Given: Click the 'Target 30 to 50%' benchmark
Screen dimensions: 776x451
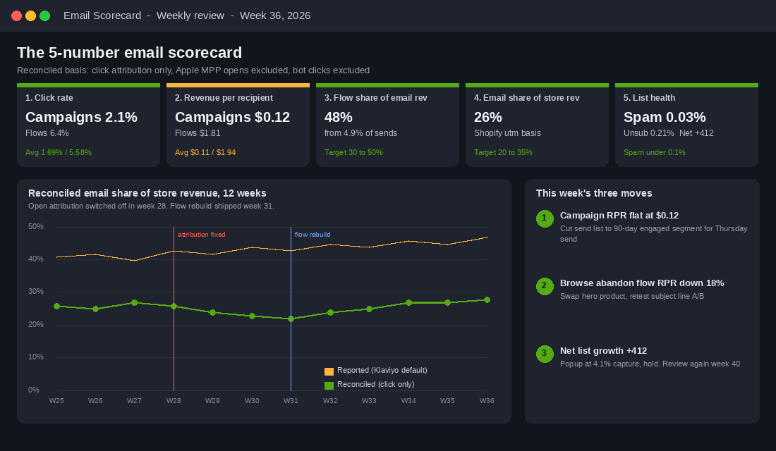Looking at the screenshot, I should pos(353,152).
